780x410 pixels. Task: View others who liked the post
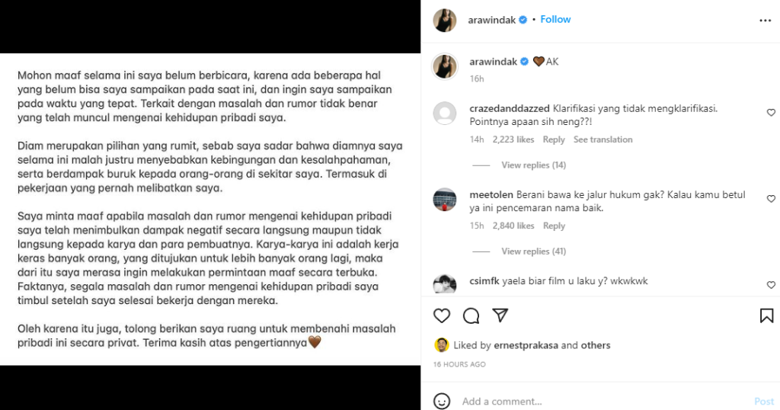point(596,345)
